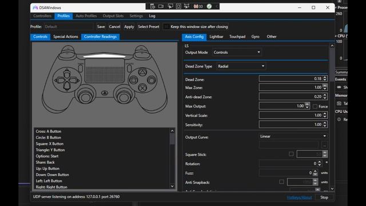Screen dimensions: 366x206
Task: Activate the Select Element debug tool
Action: pyautogui.click(x=170, y=6)
